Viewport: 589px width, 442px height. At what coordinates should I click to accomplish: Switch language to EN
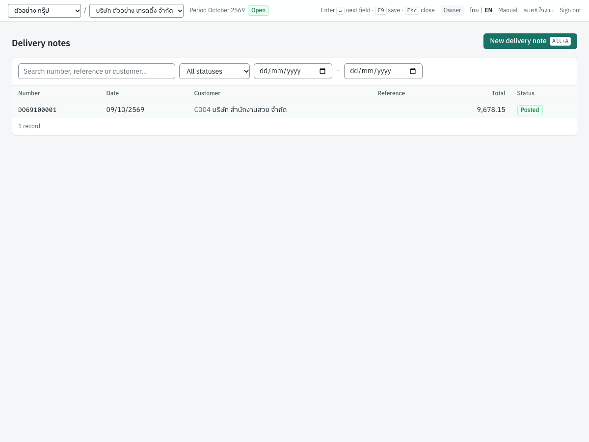coord(488,10)
